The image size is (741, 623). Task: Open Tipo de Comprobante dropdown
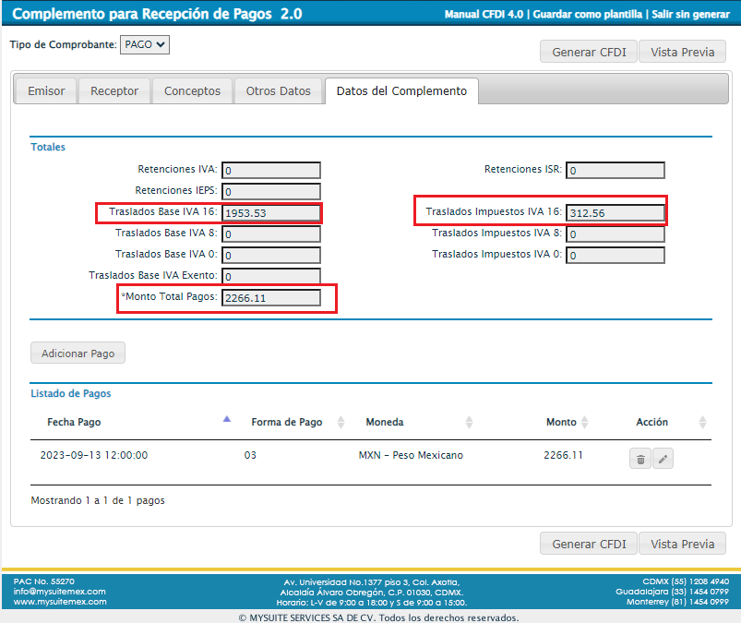coord(145,44)
